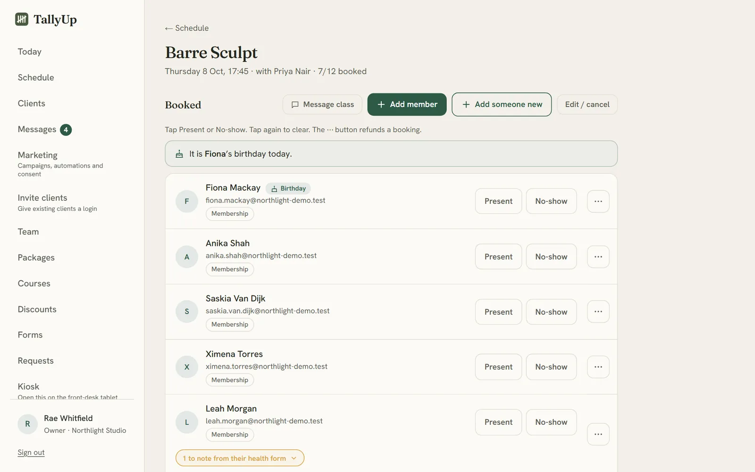Screen dimensions: 755x472
Task: Click the TallyUp logo icon
Action: 22,19
